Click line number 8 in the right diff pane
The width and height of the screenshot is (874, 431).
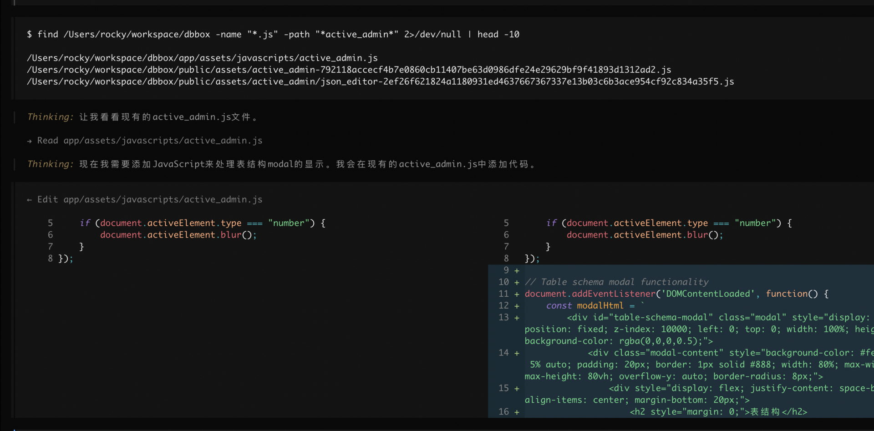pyautogui.click(x=506, y=259)
